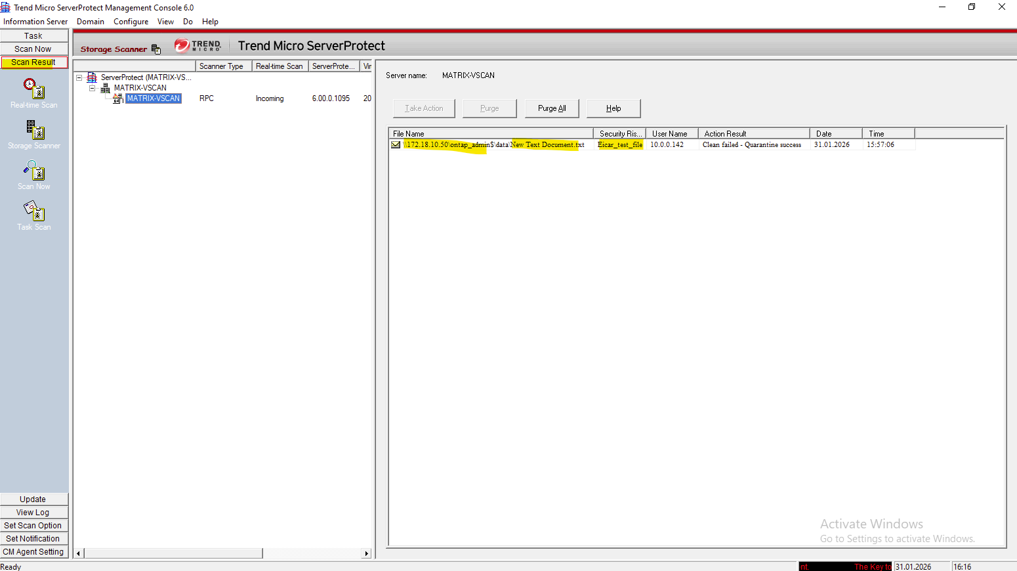Click the MATRIX-VSCAN information server icon

[105, 88]
